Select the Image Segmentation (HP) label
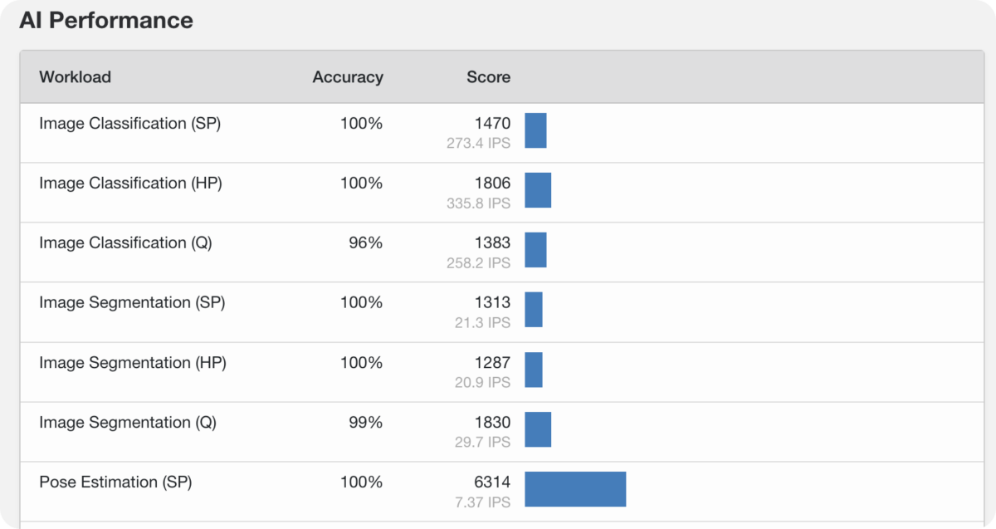Screen dimensions: 996x529 tap(133, 363)
